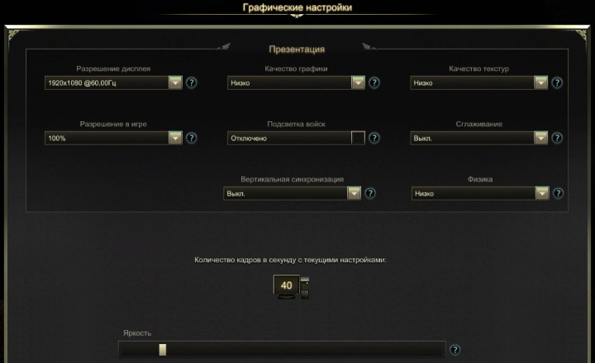Click the FPS benchmark computer icon
The image size is (595, 363).
point(291,287)
